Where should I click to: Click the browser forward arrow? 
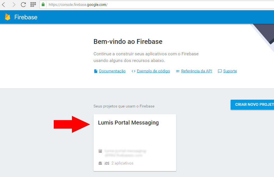14,4
